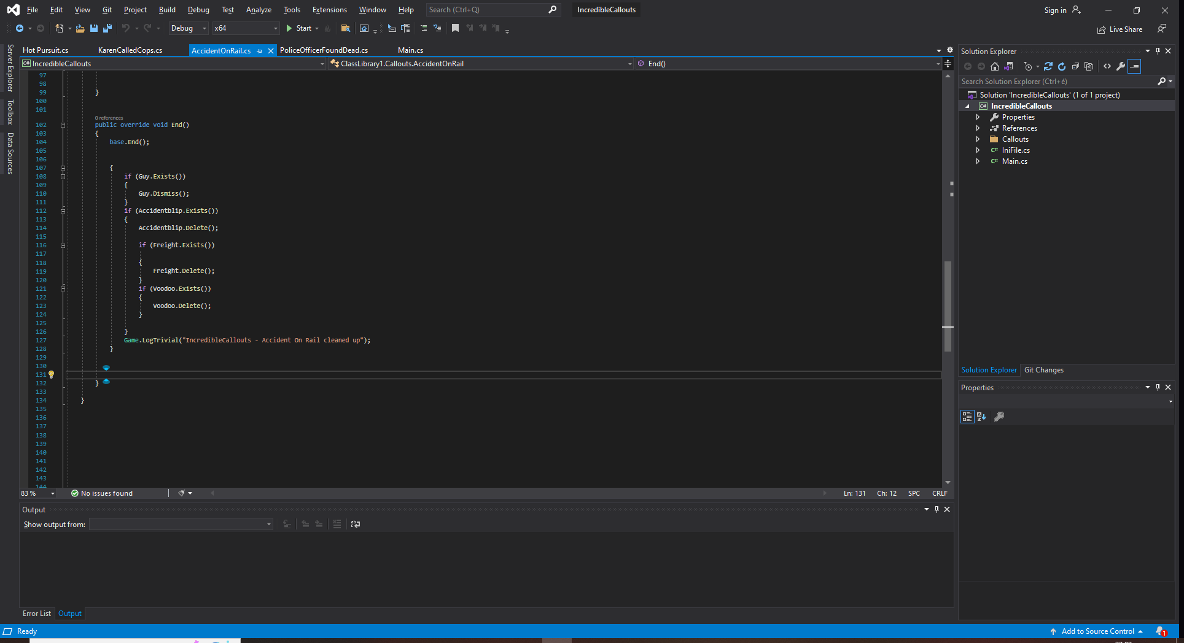Click Sync with Active Document icon
Screen dimensions: 1184x643
click(x=1048, y=66)
